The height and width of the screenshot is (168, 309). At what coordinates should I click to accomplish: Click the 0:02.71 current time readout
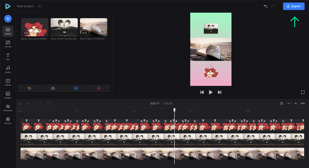pos(155,104)
